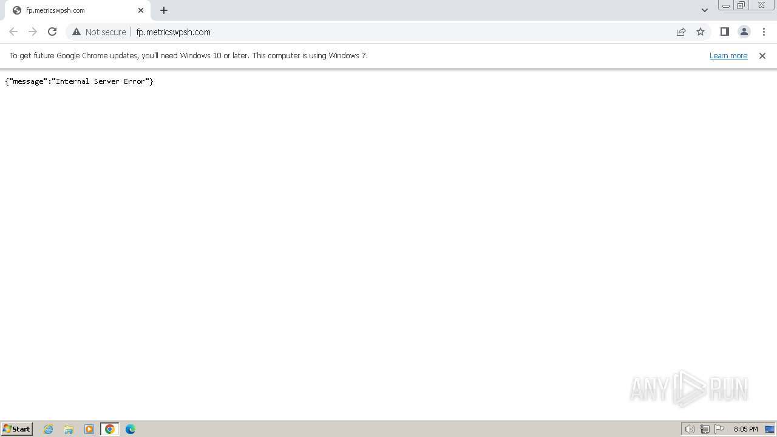The height and width of the screenshot is (437, 777).
Task: Click the Internal Server Error message text
Action: [x=79, y=81]
